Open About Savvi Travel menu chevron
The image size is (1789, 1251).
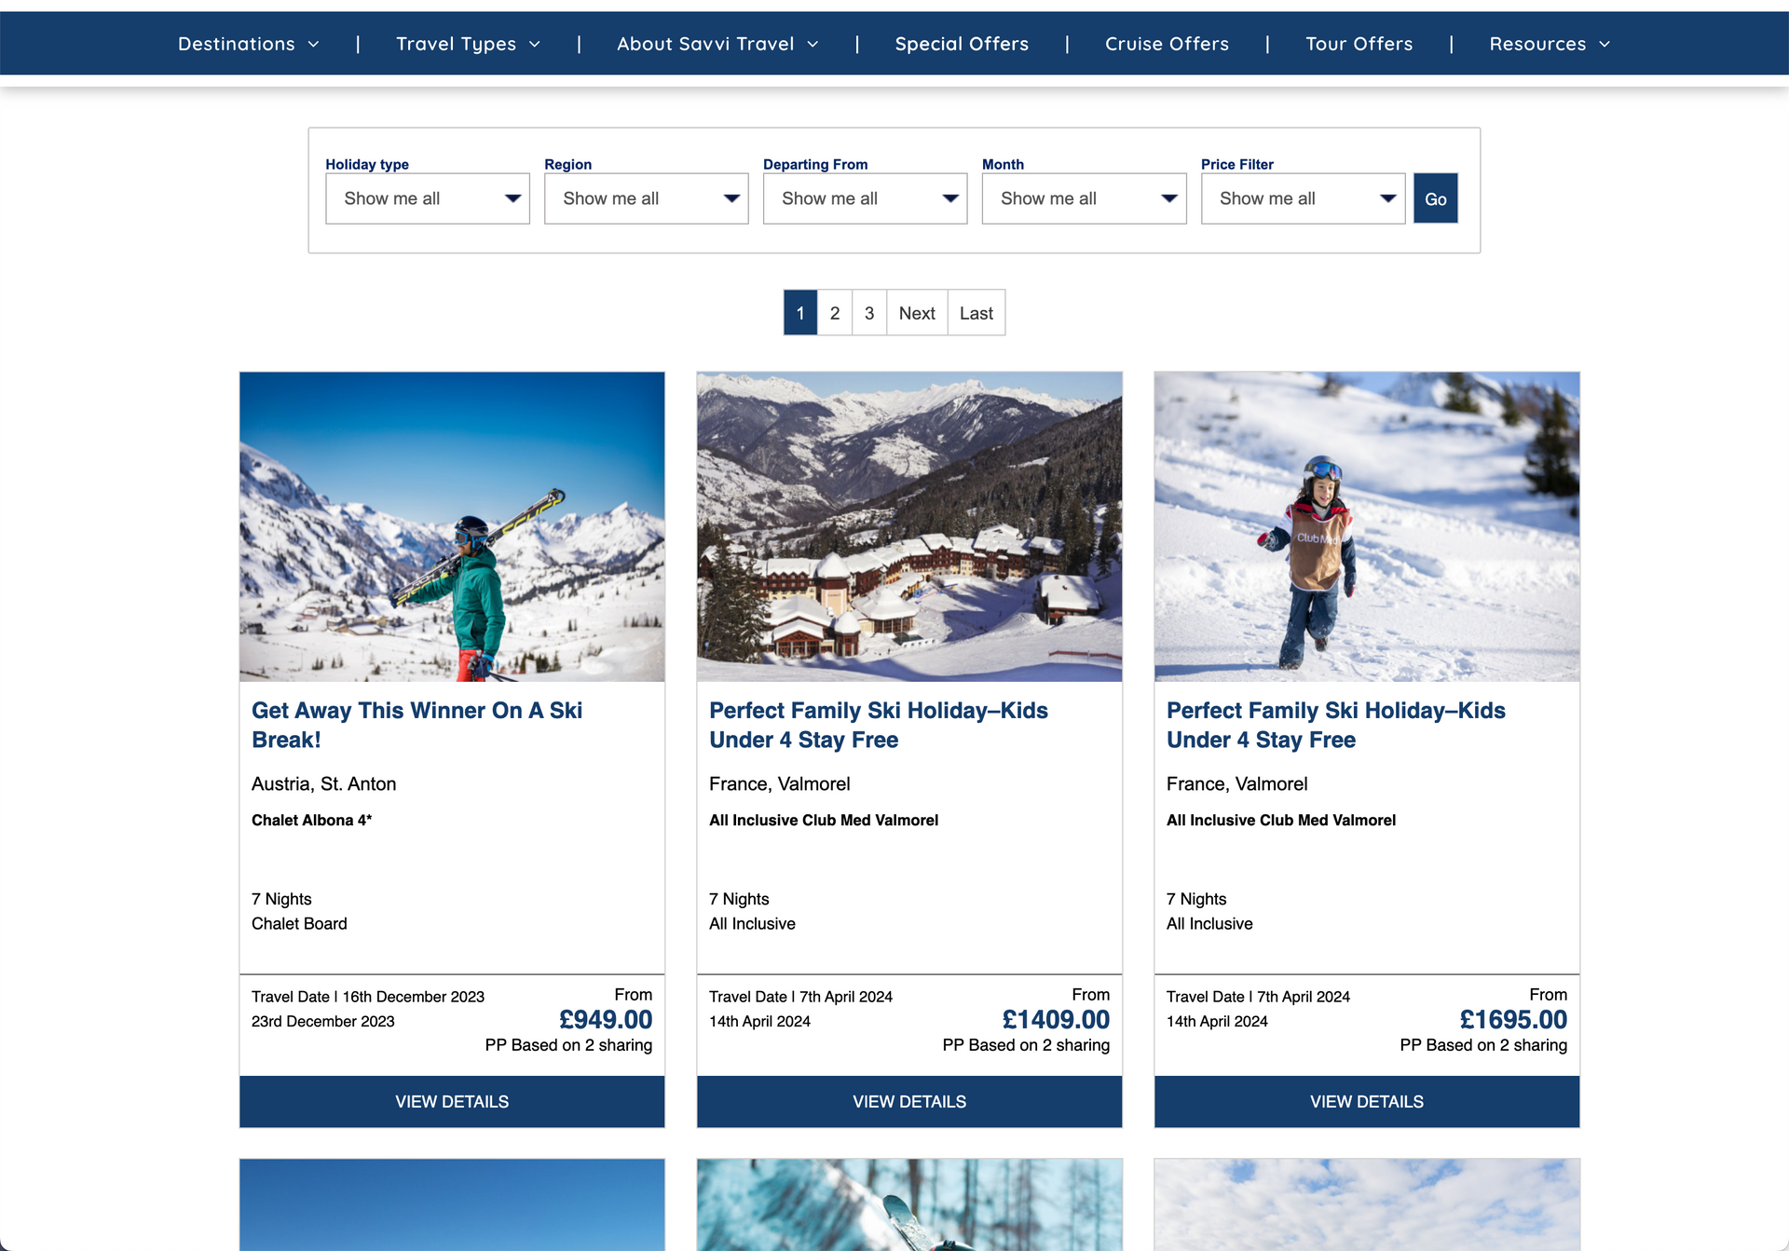tap(813, 45)
